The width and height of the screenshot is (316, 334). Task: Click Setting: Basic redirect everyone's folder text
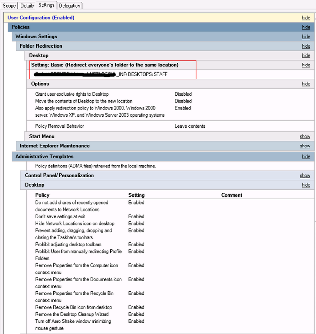coord(105,65)
